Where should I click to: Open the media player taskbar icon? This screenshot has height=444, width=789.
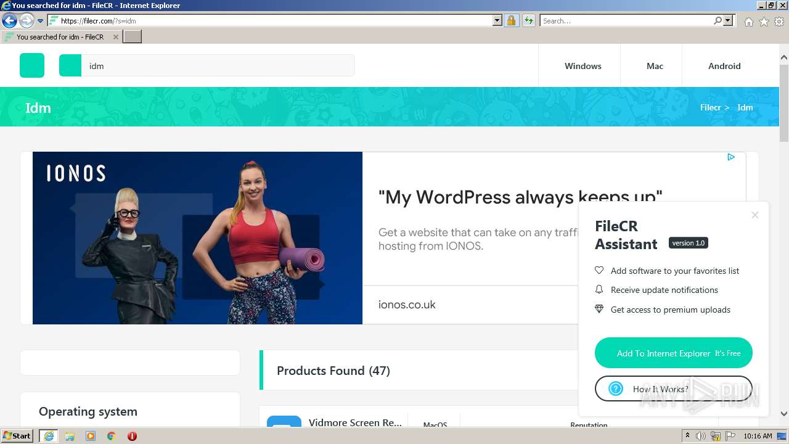point(91,436)
